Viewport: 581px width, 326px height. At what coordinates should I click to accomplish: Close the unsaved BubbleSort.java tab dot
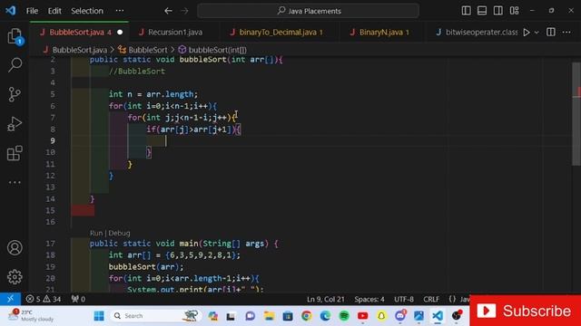pyautogui.click(x=120, y=33)
